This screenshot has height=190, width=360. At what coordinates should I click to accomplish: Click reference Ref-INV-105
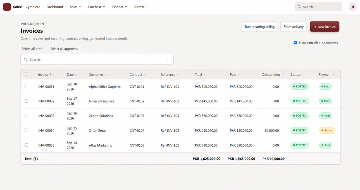pyautogui.click(x=170, y=145)
